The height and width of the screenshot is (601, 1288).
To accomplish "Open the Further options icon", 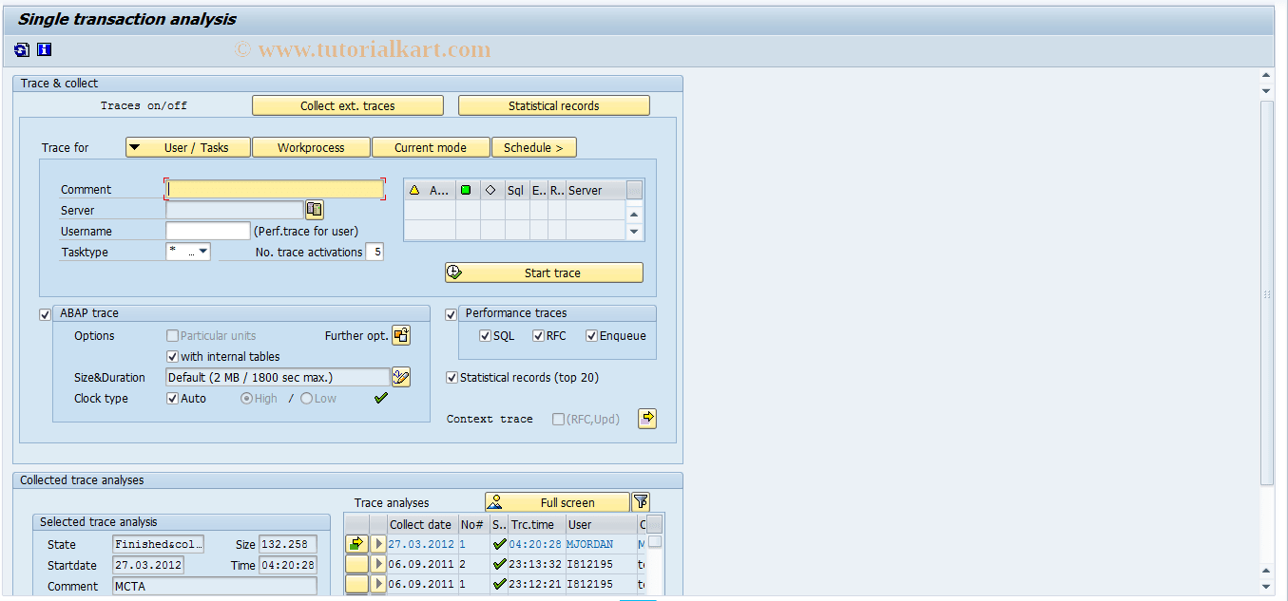I will pos(400,335).
